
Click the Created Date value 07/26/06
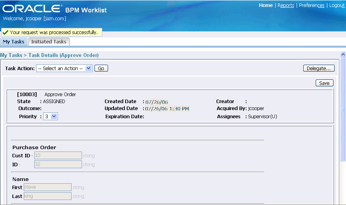tap(157, 102)
